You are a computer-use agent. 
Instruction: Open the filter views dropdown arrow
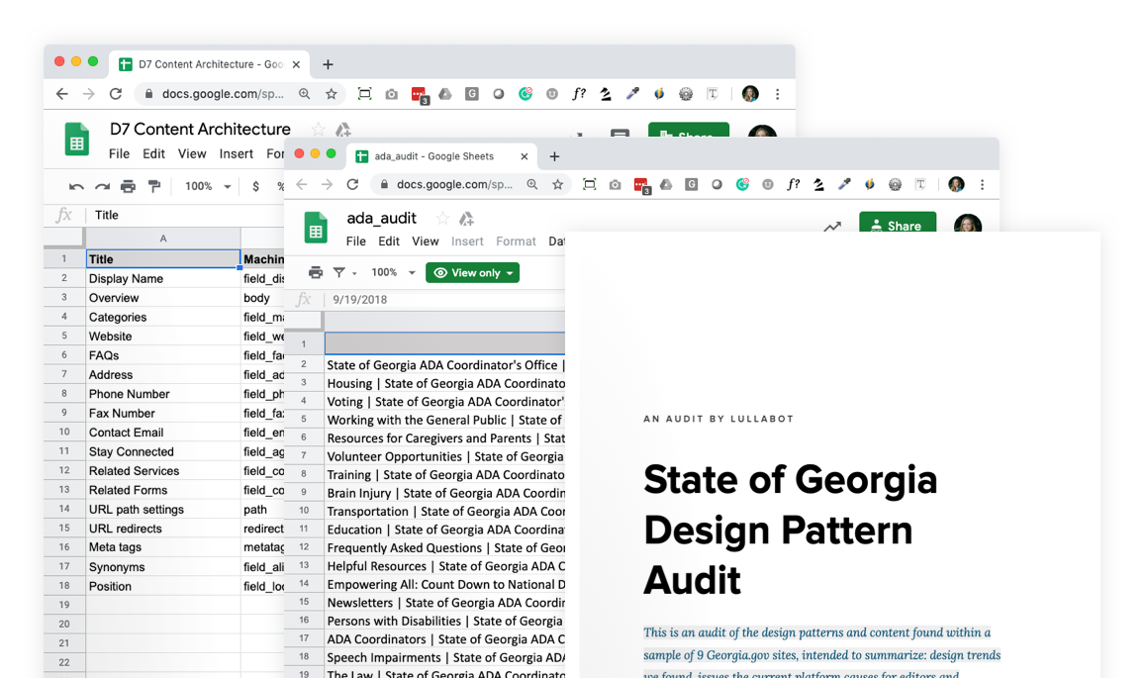click(x=353, y=273)
